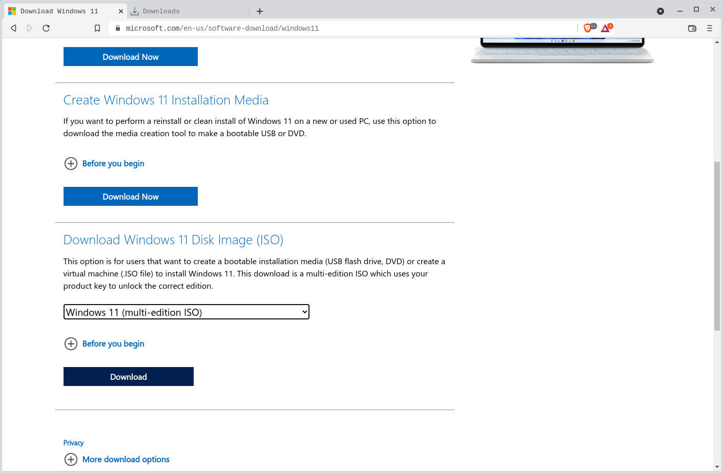The width and height of the screenshot is (723, 473).
Task: Click the dark Download button for ISO
Action: (129, 377)
